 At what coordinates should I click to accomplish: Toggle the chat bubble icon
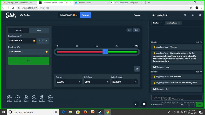coord(144,104)
